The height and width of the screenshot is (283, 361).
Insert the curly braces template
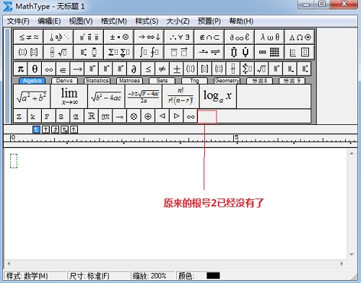tap(219, 69)
